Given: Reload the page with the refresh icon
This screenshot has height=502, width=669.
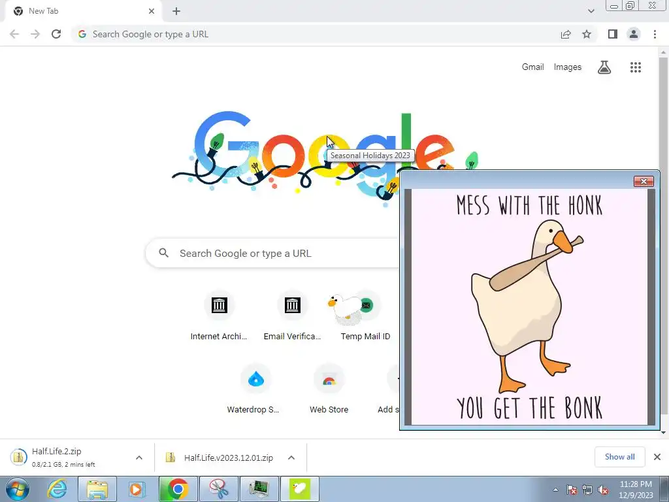Looking at the screenshot, I should click(x=56, y=34).
